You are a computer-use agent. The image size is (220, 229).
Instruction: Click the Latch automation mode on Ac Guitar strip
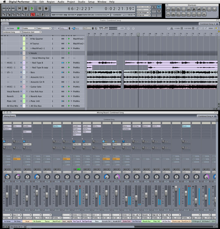(7, 172)
